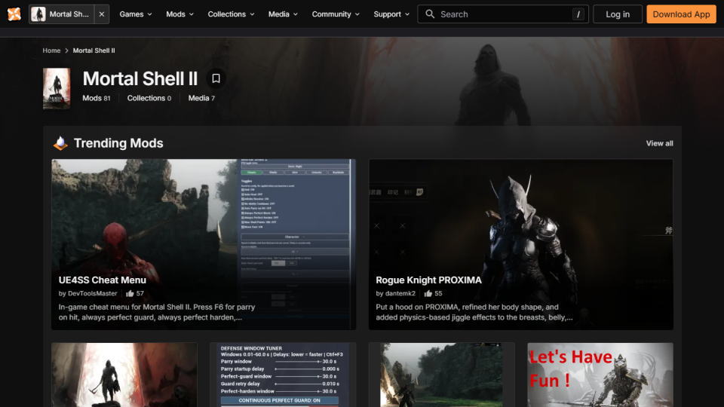724x407 pixels.
Task: Bookmark the Mortal Shell II game
Action: (x=216, y=78)
